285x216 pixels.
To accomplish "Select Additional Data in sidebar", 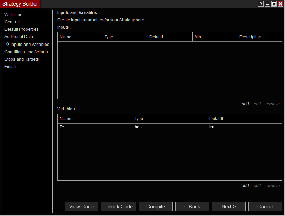I will (x=19, y=37).
